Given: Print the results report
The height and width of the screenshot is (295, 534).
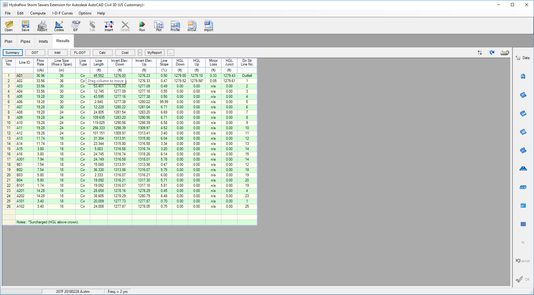Looking at the screenshot, I should [505, 53].
